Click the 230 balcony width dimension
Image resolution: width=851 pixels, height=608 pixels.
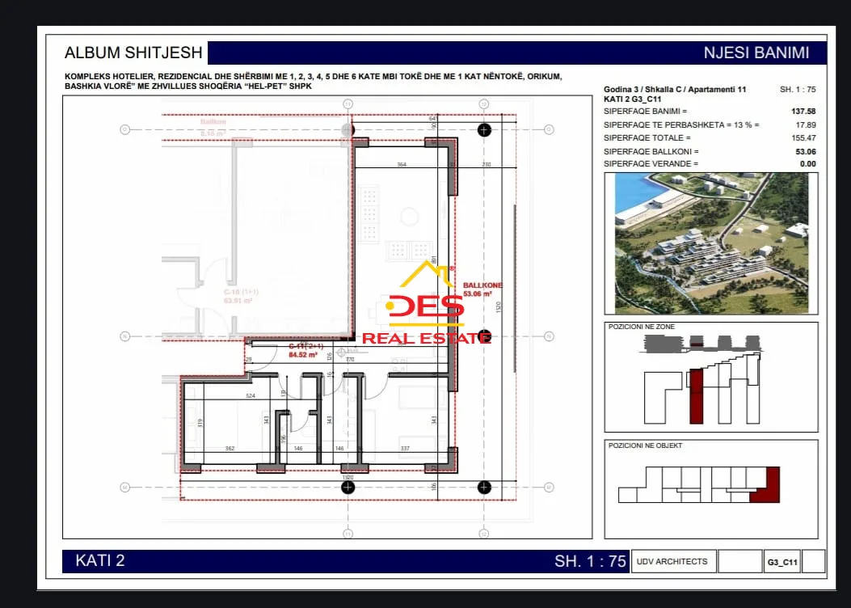click(x=487, y=164)
